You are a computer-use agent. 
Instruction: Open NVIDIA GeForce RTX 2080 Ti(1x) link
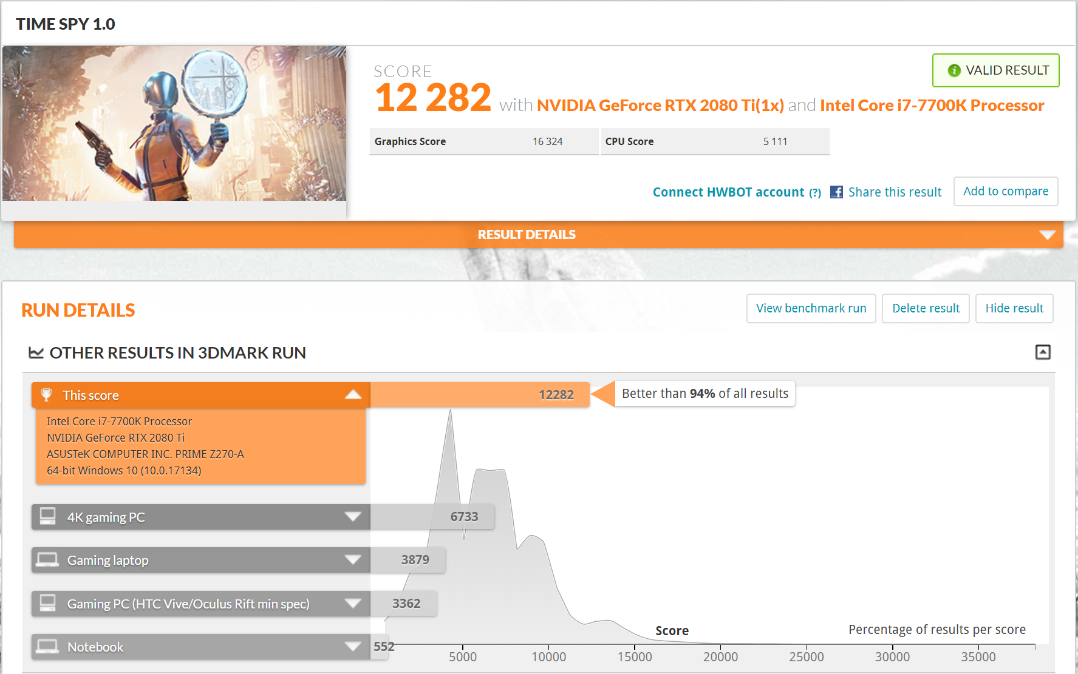[x=660, y=106]
